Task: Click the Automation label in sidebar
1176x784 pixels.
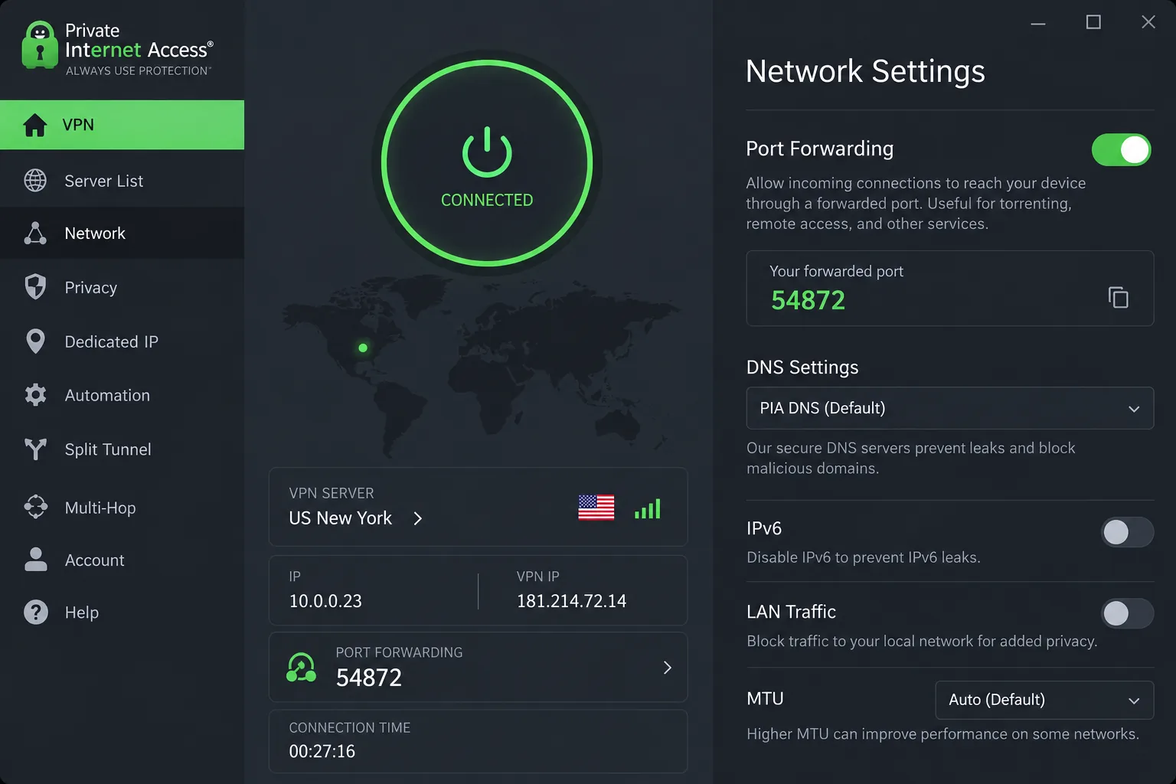Action: pos(107,395)
